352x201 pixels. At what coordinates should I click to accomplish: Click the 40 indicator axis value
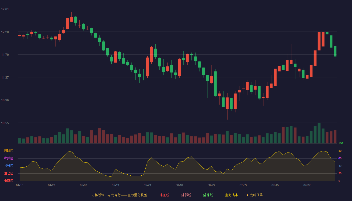(x=340, y=166)
